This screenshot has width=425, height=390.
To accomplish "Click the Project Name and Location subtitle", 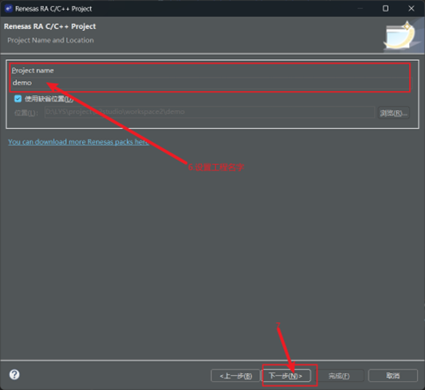I will point(50,41).
